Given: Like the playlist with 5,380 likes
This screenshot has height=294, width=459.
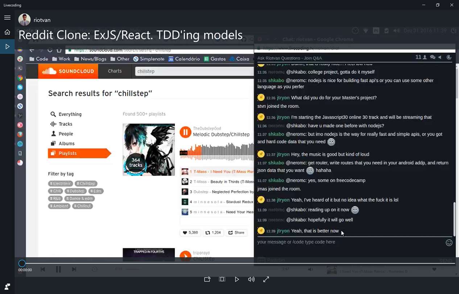Looking at the screenshot, I should click(x=190, y=233).
